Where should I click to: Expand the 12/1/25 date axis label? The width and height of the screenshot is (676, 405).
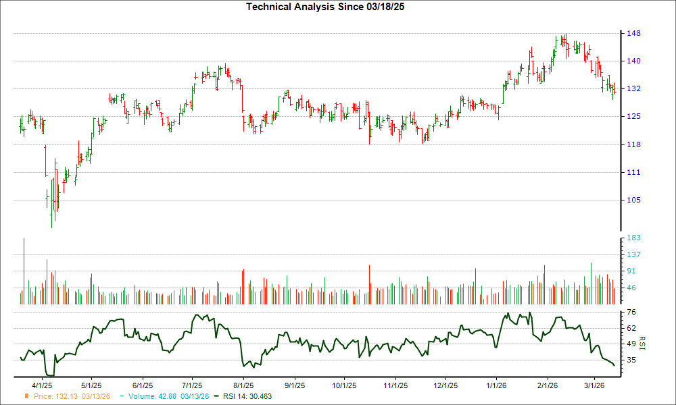tap(445, 383)
